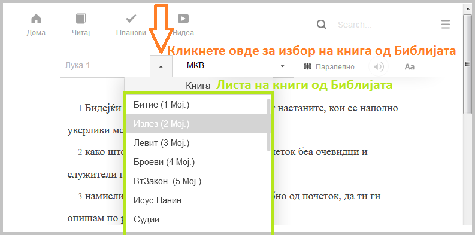Screen dimensions: 475x235
Task: Collapse the book chooser arrow
Action: 161,66
